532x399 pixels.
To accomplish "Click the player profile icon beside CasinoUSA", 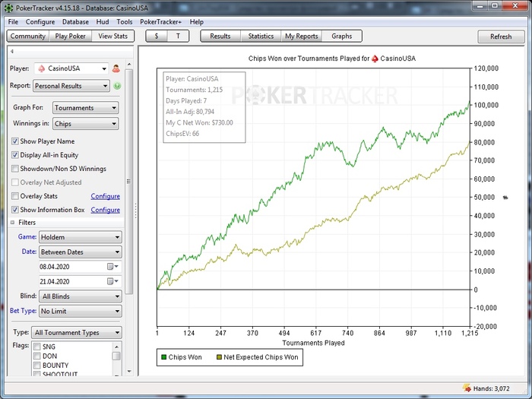I will coord(116,68).
